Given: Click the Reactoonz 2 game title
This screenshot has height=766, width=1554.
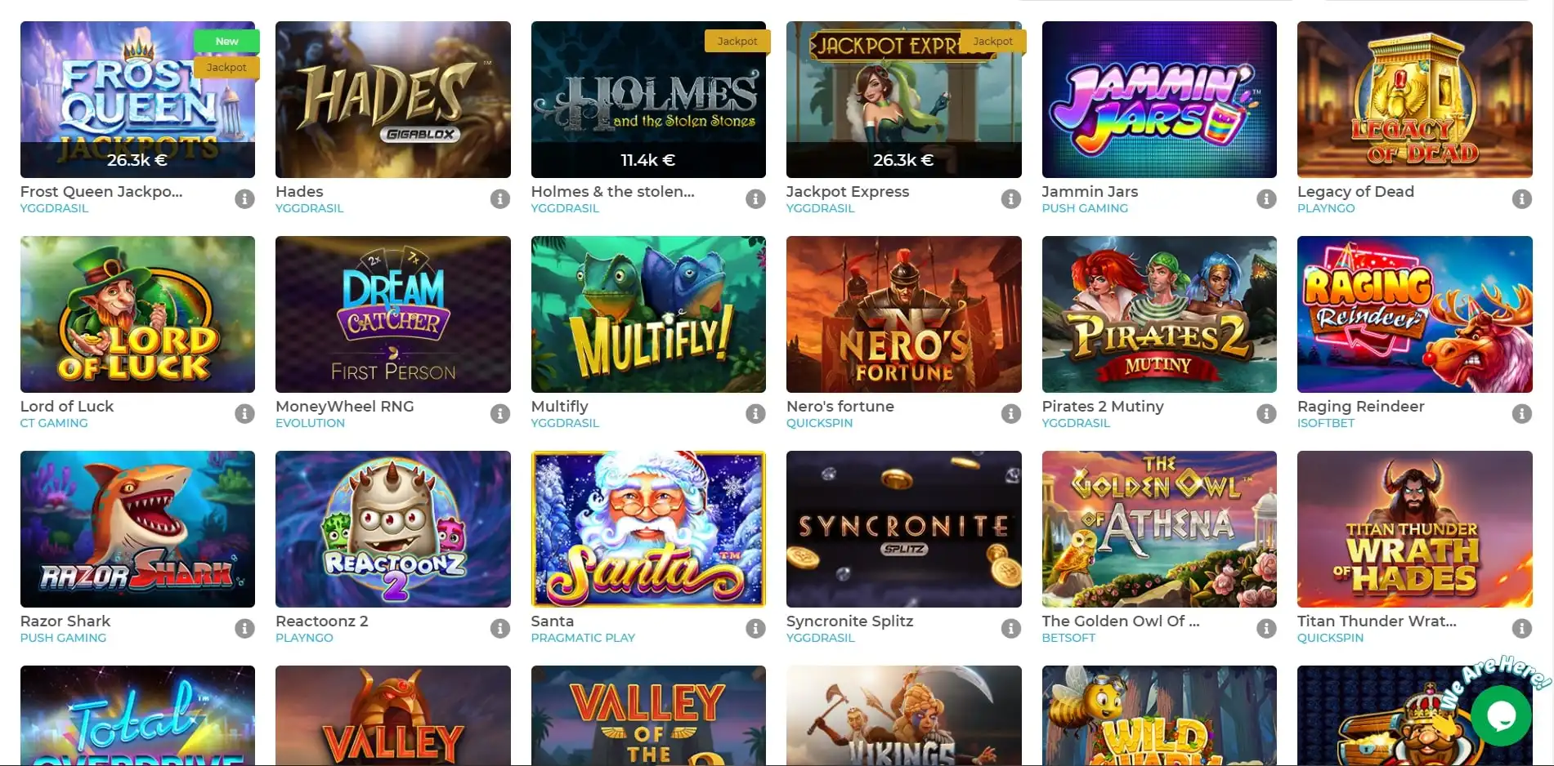Looking at the screenshot, I should [x=322, y=621].
